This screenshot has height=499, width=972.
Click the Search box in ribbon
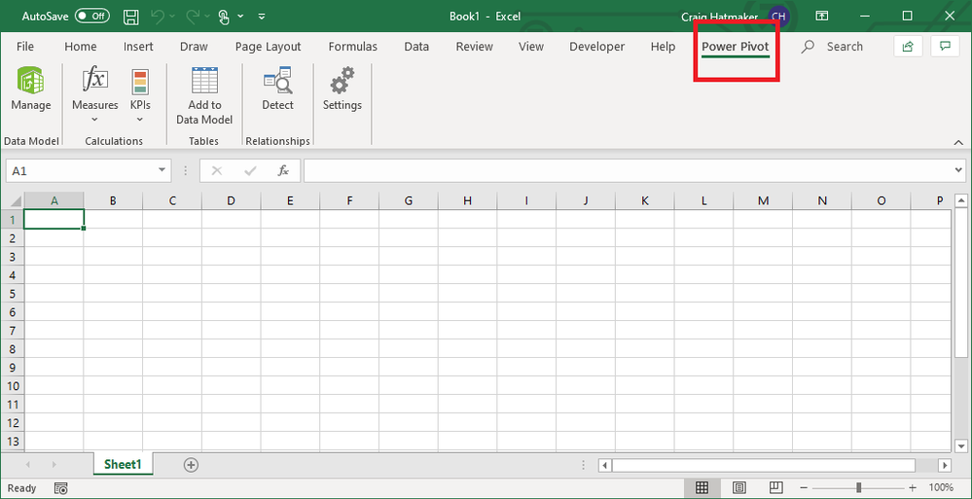[x=832, y=47]
